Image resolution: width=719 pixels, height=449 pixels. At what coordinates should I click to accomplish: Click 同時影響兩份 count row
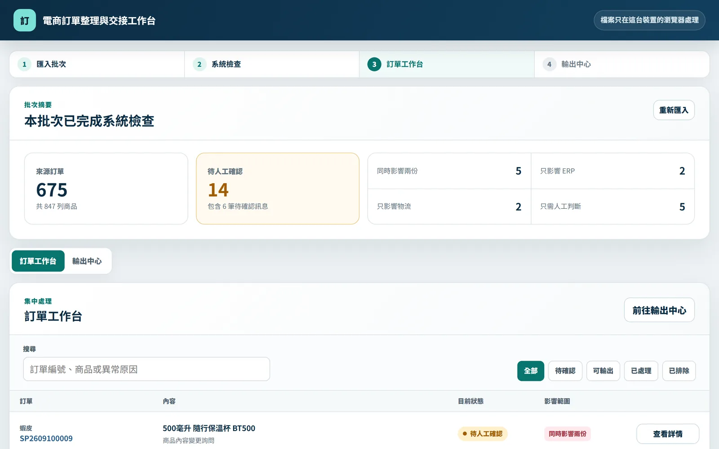pos(449,171)
